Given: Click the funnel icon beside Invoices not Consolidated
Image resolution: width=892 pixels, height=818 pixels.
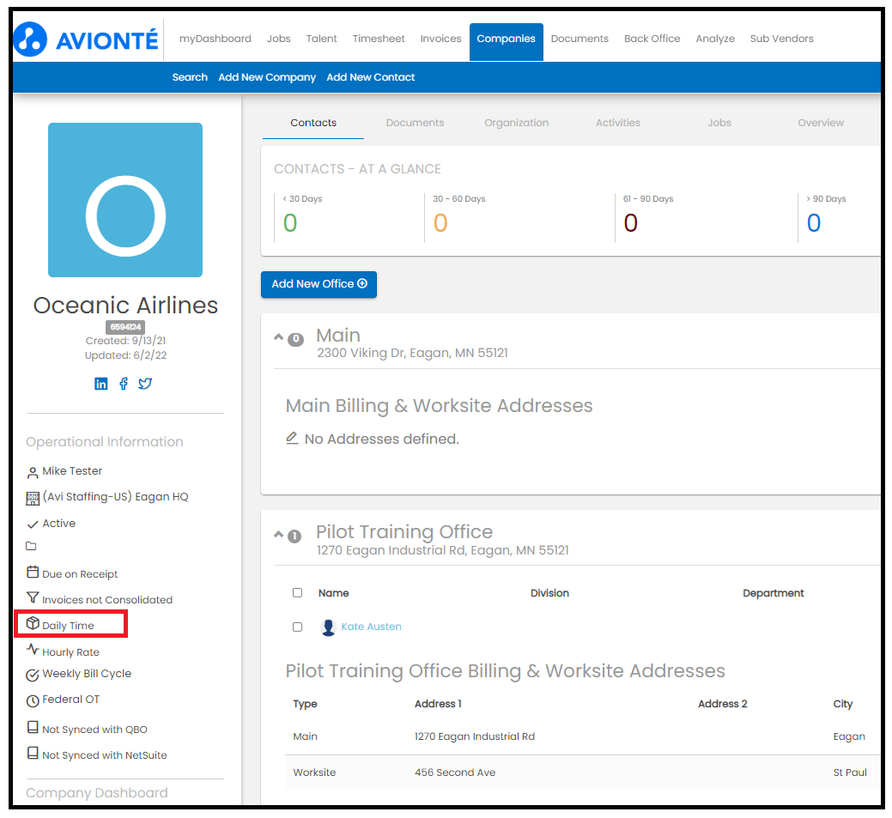Looking at the screenshot, I should pyautogui.click(x=33, y=598).
